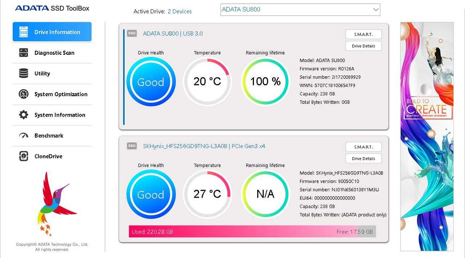Click the Benchmark speedometer icon
Viewport: 465px width, 258px height.
tap(23, 136)
